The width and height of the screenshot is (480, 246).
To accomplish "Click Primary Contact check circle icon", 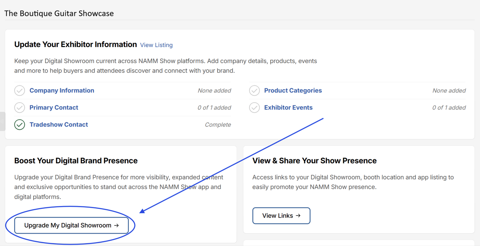I will pyautogui.click(x=20, y=107).
